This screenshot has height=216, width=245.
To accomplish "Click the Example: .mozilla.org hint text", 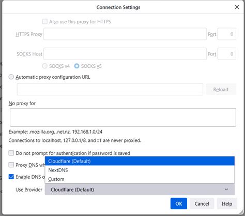I will 55,132.
